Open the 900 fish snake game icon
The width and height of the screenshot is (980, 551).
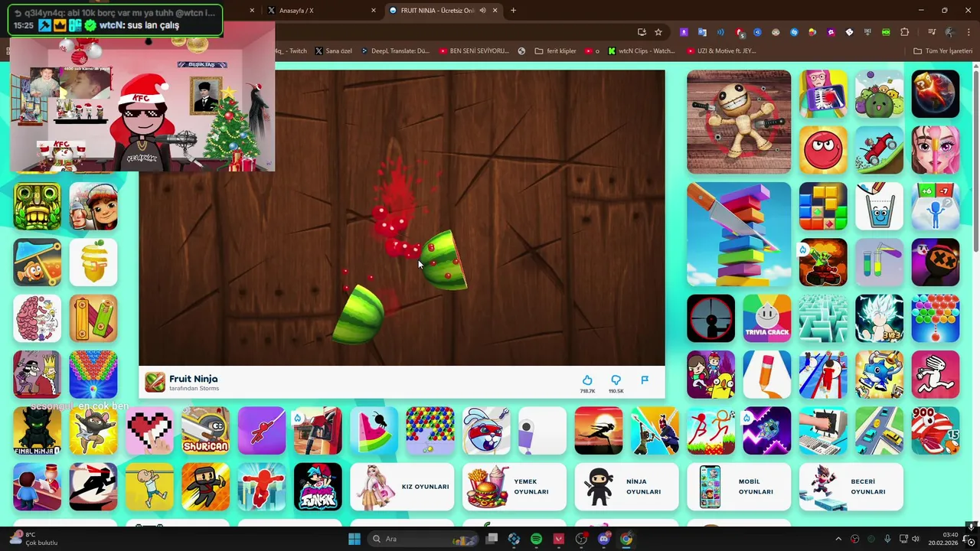click(x=936, y=431)
